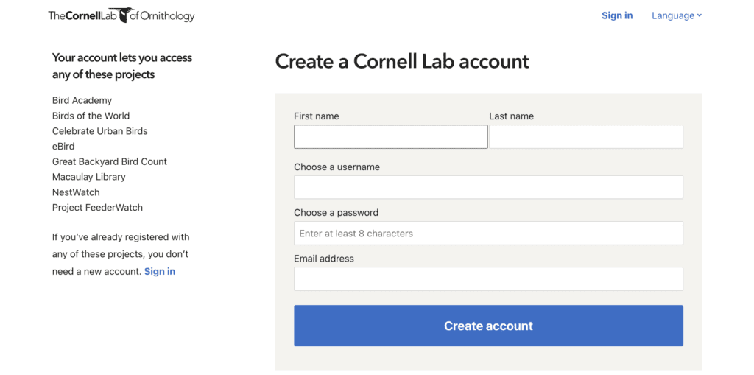The height and width of the screenshot is (375, 754).
Task: Click Birds of the World entry
Action: 91,116
